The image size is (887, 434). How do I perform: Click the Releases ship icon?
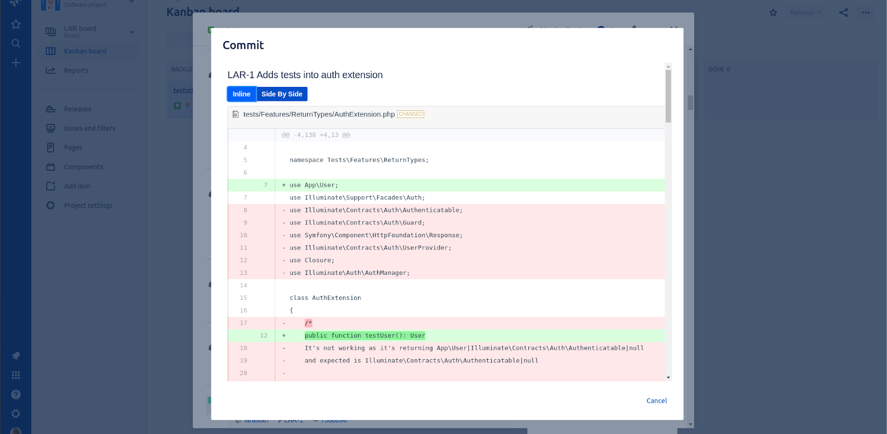click(x=50, y=109)
